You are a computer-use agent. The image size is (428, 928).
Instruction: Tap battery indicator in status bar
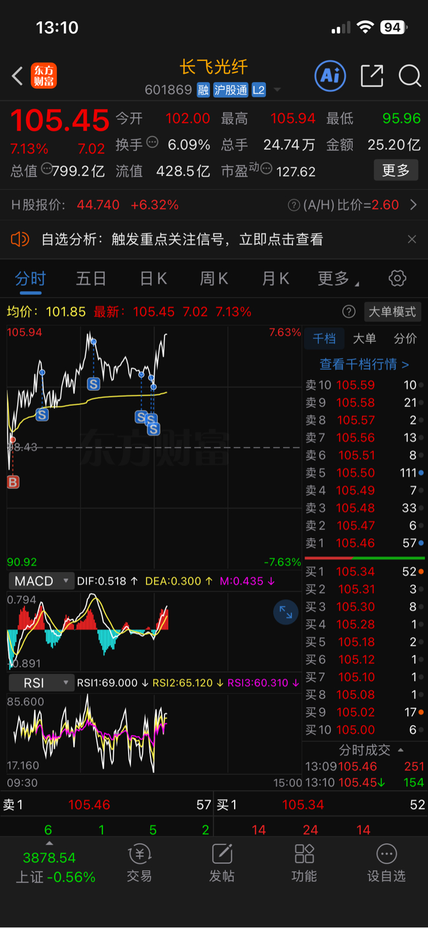[393, 27]
